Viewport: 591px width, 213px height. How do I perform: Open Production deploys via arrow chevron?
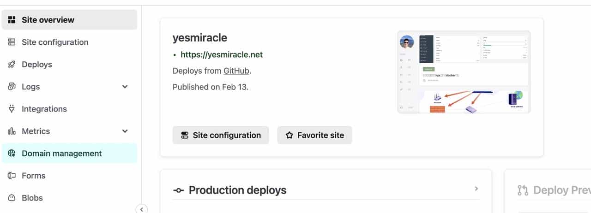coord(476,189)
